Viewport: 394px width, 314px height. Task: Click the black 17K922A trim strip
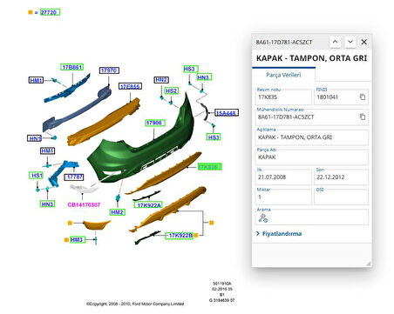pyautogui.click(x=146, y=196)
